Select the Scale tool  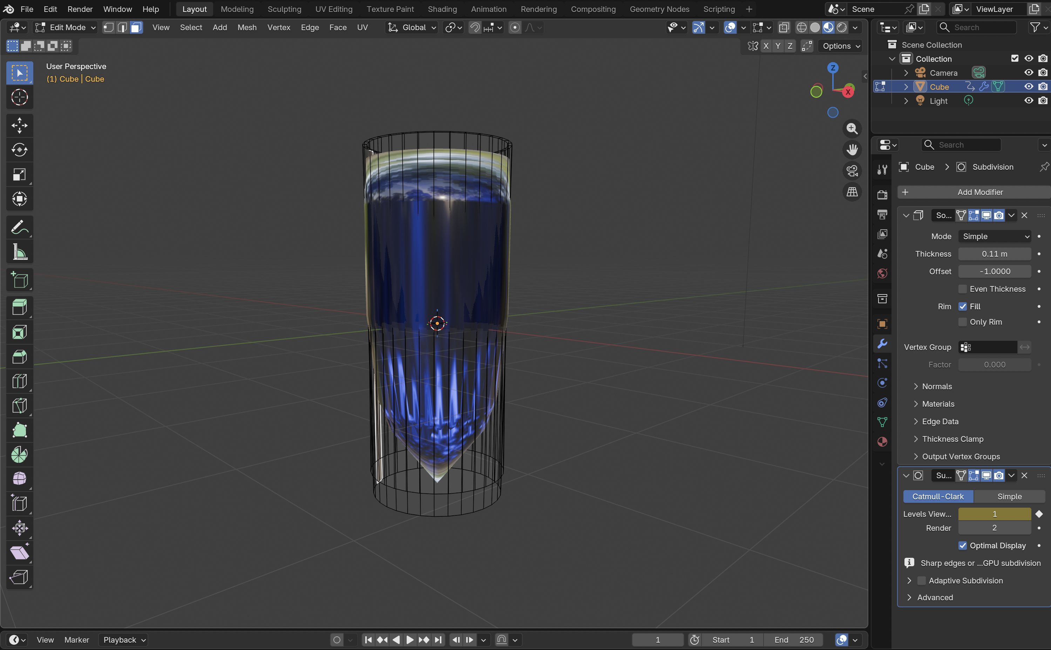19,175
